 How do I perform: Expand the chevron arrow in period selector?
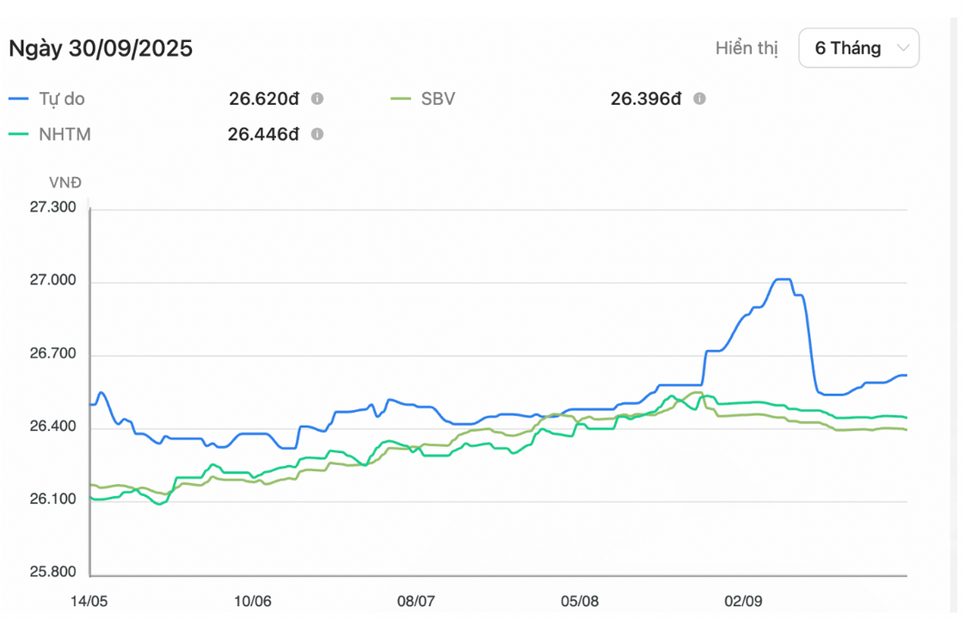902,48
